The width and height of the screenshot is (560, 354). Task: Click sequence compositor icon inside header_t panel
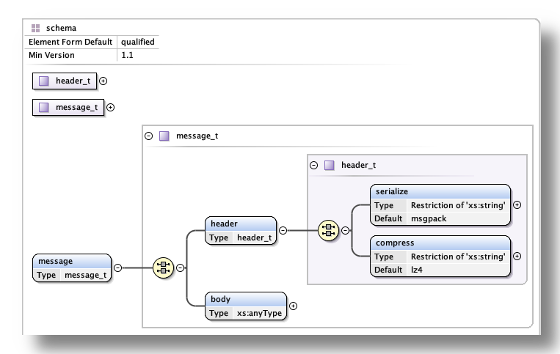327,230
